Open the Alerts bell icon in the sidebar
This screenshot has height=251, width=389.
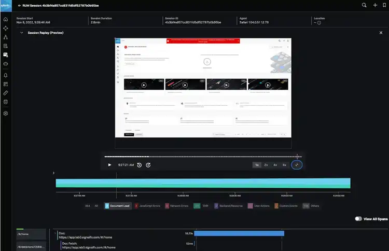point(6,75)
